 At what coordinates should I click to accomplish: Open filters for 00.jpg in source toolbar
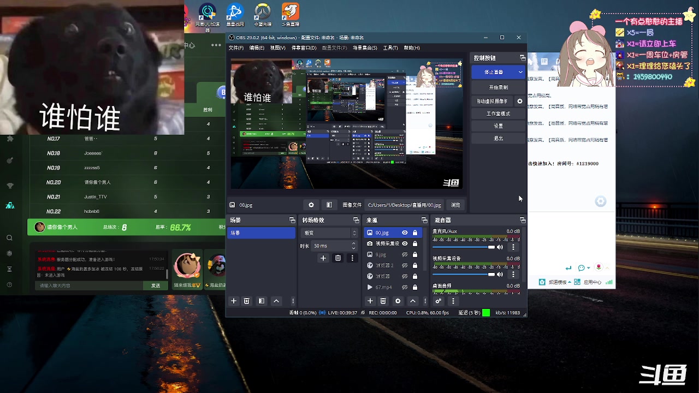click(329, 205)
